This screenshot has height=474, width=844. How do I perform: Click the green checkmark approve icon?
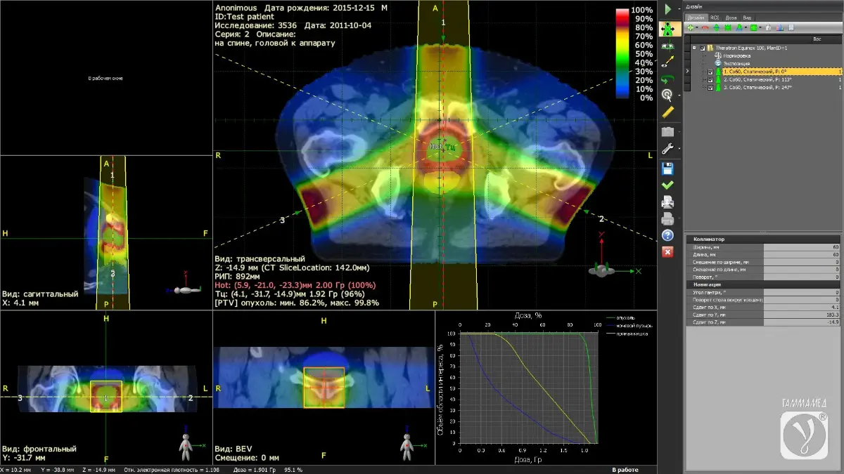point(667,185)
